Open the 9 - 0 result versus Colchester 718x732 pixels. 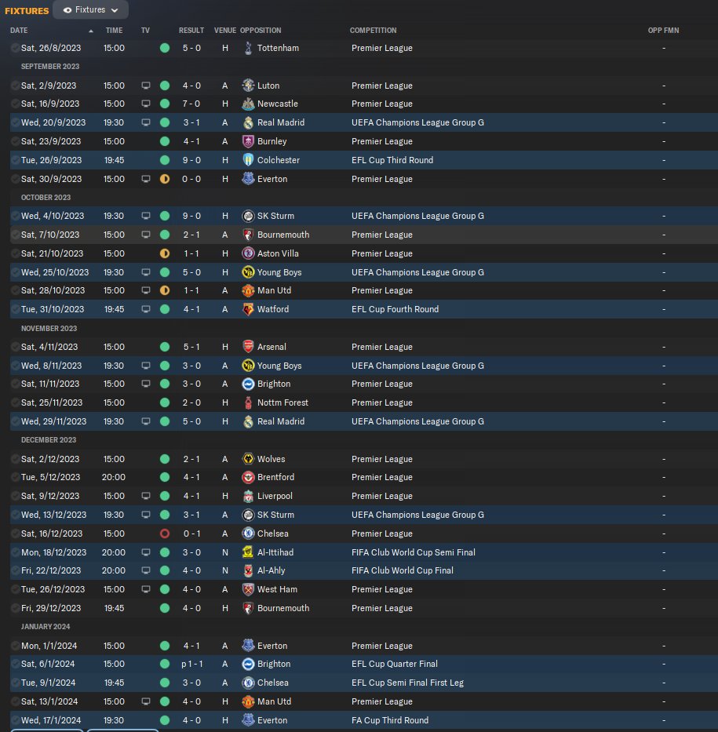(x=191, y=160)
